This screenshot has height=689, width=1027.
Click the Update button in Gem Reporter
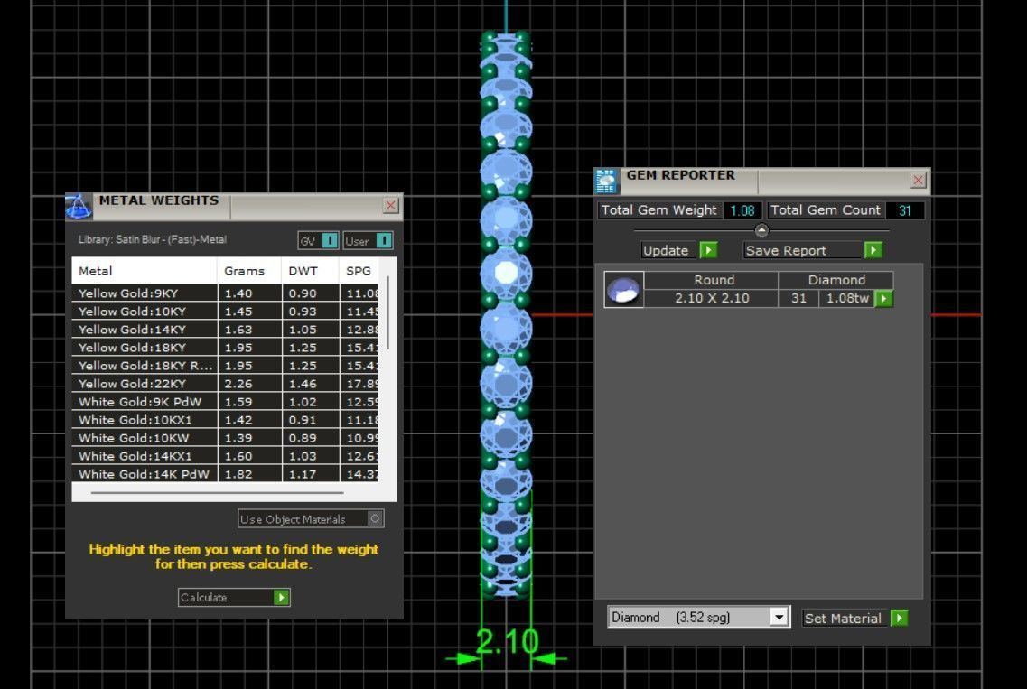click(679, 250)
